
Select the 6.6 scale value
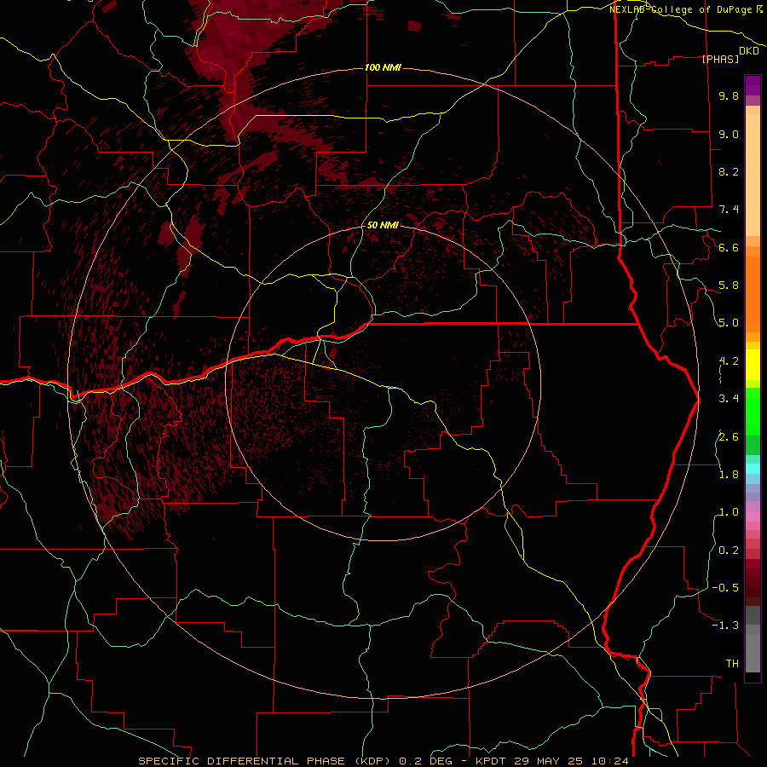pyautogui.click(x=729, y=247)
